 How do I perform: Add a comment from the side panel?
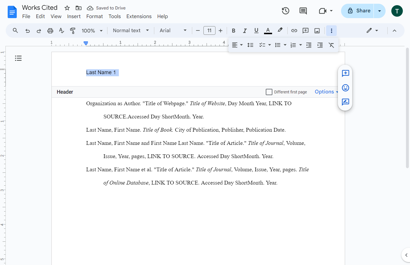point(345,73)
